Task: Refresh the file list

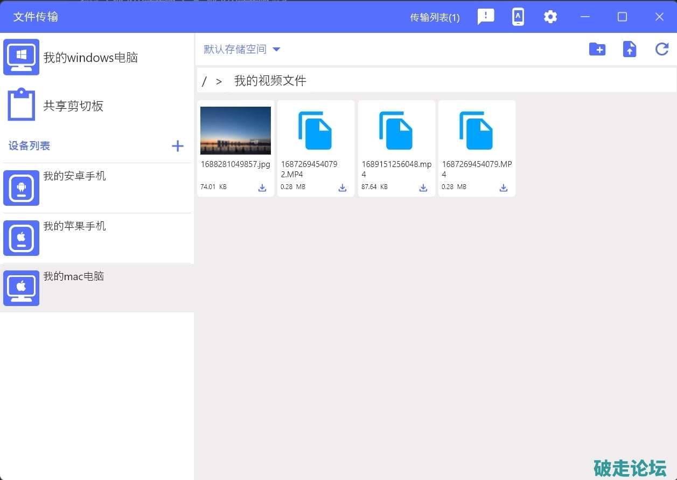Action: tap(661, 50)
